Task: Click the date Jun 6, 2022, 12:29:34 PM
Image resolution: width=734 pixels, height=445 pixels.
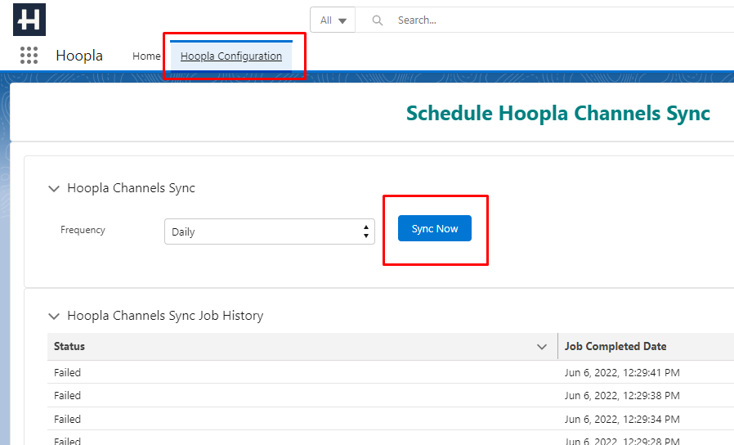Action: (x=622, y=419)
